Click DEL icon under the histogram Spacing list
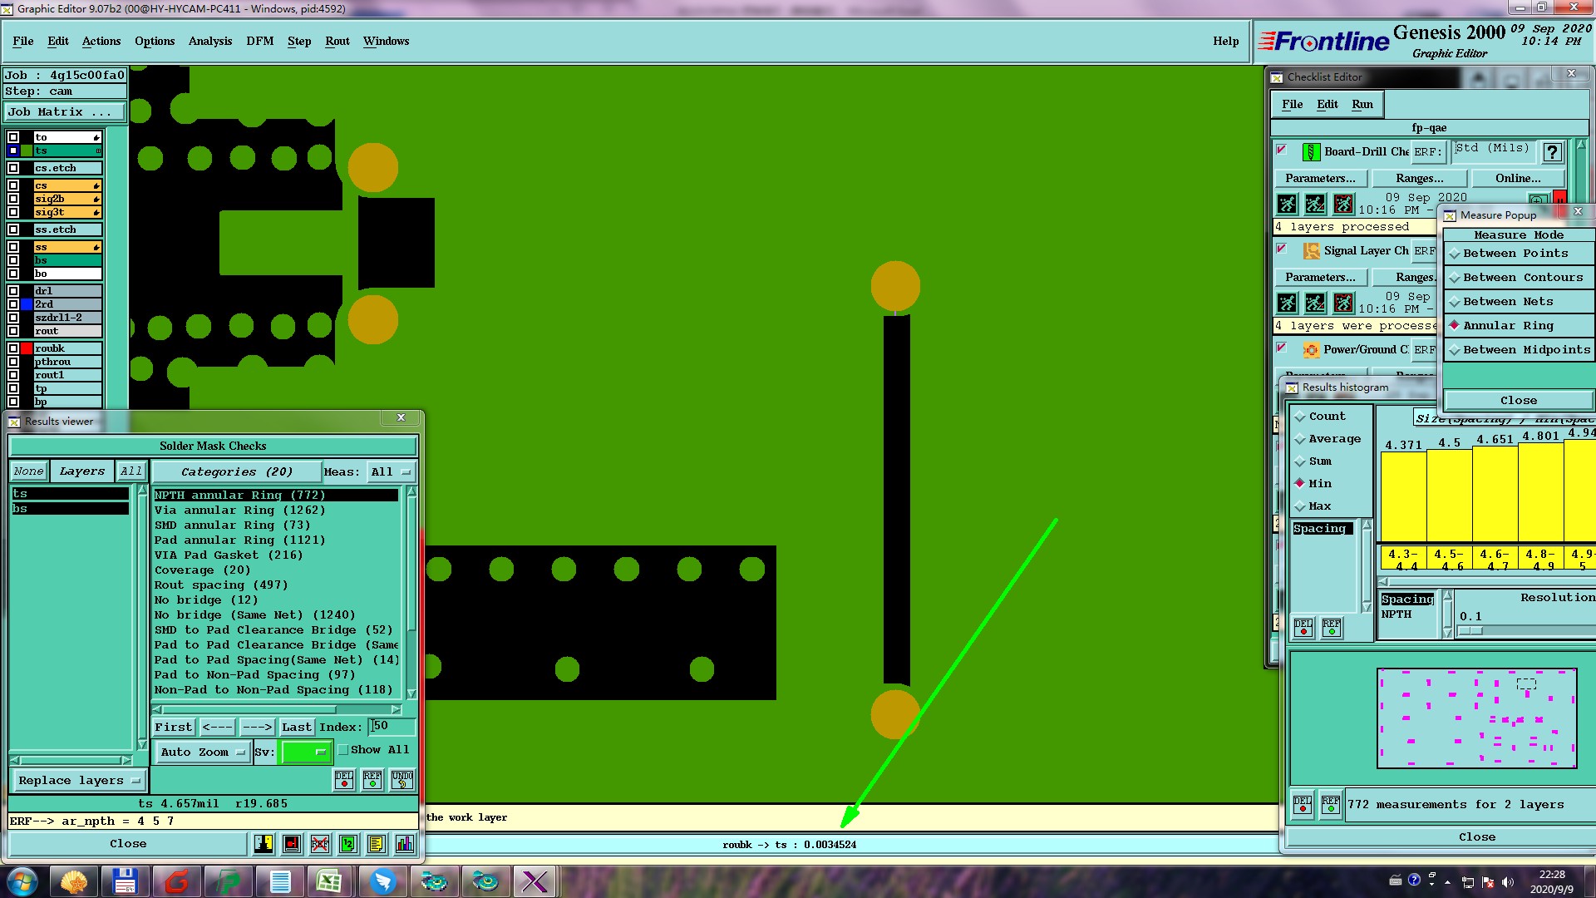This screenshot has height=898, width=1596. coord(1303,627)
